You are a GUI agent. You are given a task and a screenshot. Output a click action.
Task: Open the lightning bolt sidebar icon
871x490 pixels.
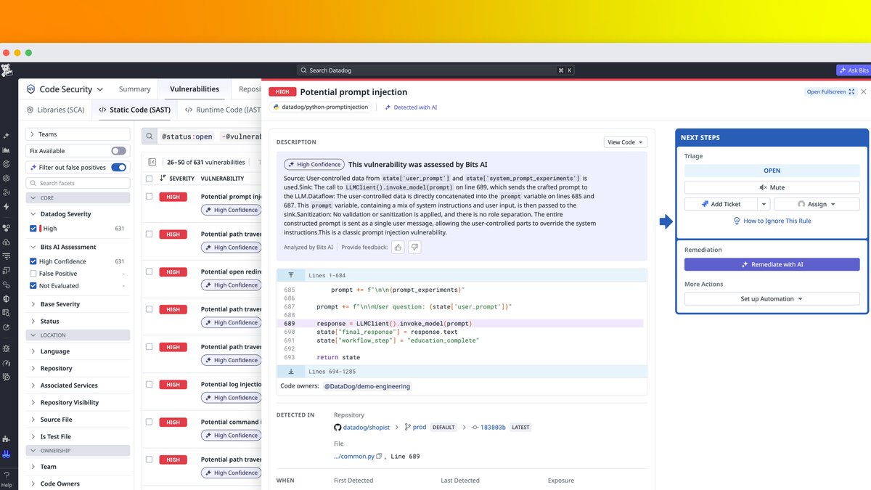7,206
